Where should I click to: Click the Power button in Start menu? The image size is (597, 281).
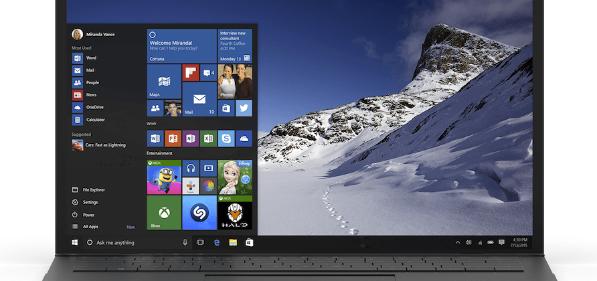(x=88, y=215)
